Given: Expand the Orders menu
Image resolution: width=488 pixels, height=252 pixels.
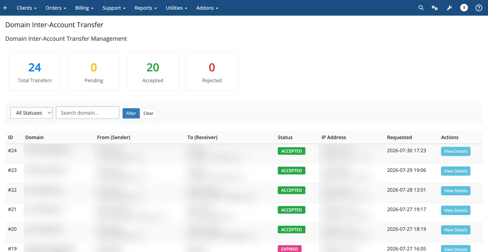Looking at the screenshot, I should point(56,8).
